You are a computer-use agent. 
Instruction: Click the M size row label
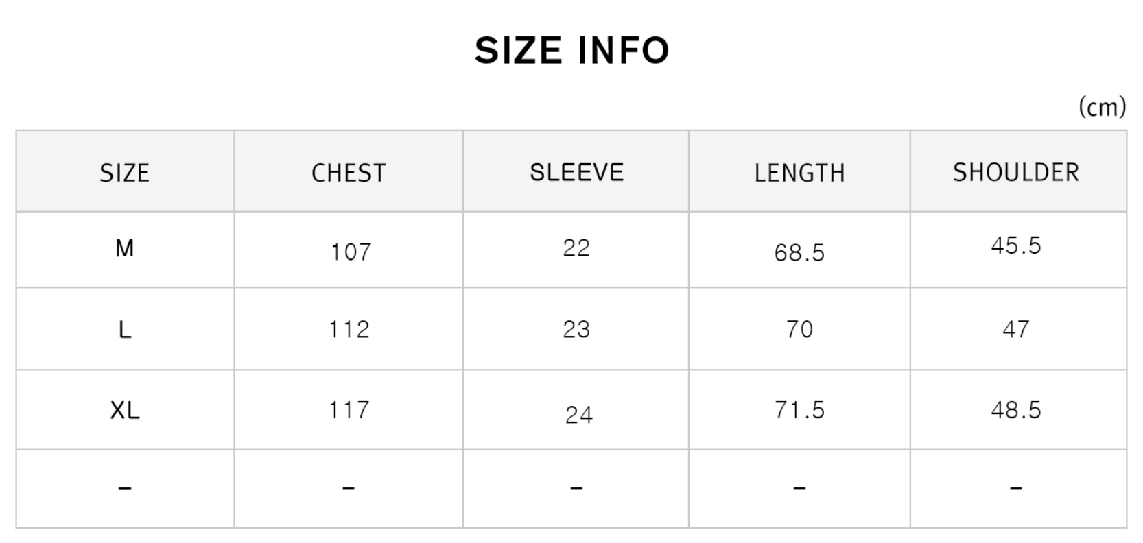(x=124, y=248)
